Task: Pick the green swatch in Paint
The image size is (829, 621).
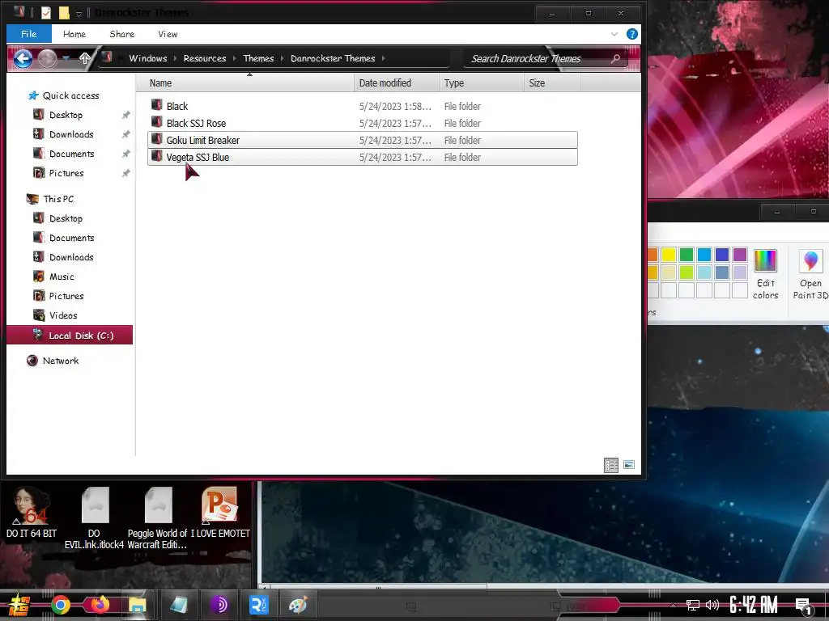Action: click(687, 255)
